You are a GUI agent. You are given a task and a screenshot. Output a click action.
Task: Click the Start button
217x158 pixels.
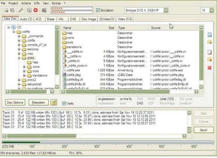204,114
